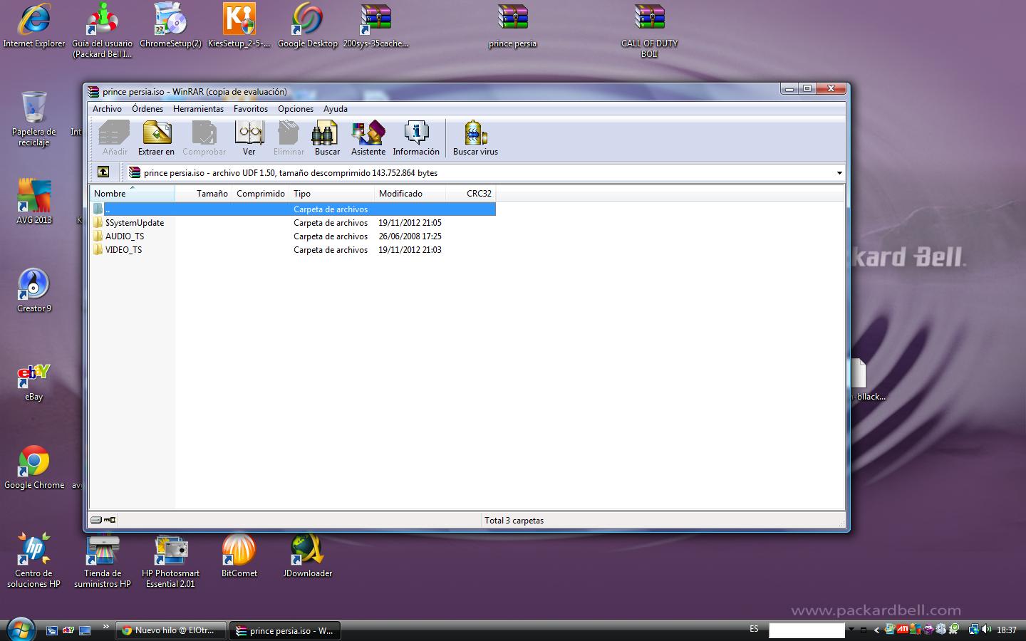
Task: Select the 200sys-35cache archive icon
Action: tap(375, 26)
